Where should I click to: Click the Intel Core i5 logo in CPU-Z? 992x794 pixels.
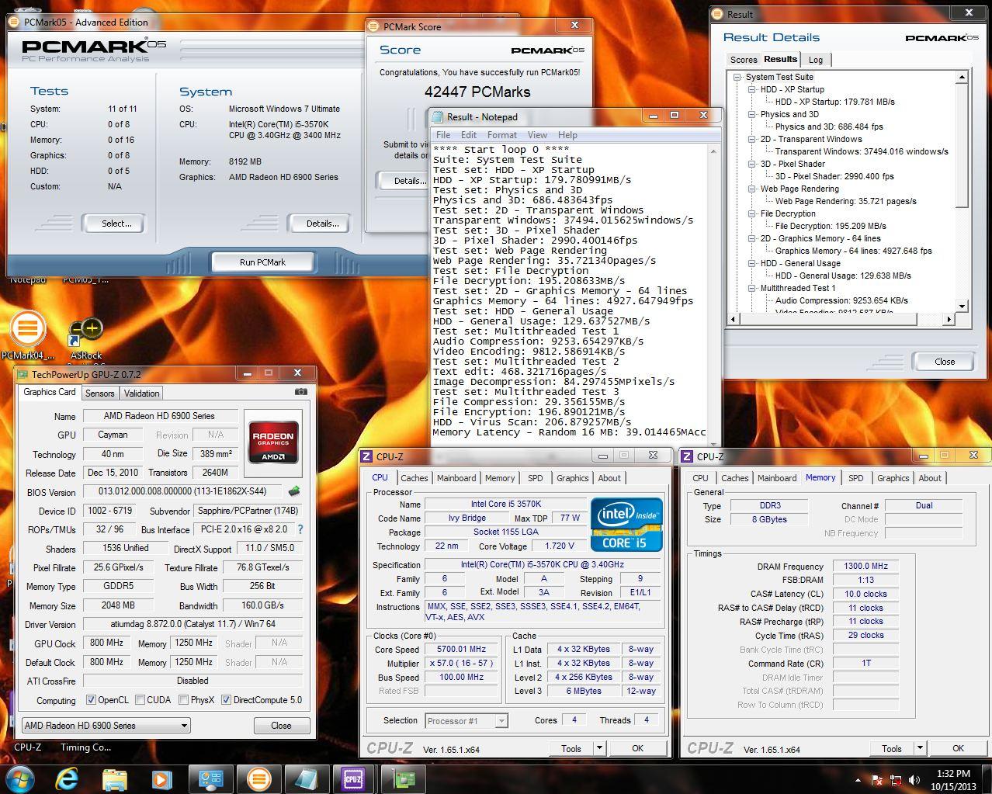click(626, 525)
